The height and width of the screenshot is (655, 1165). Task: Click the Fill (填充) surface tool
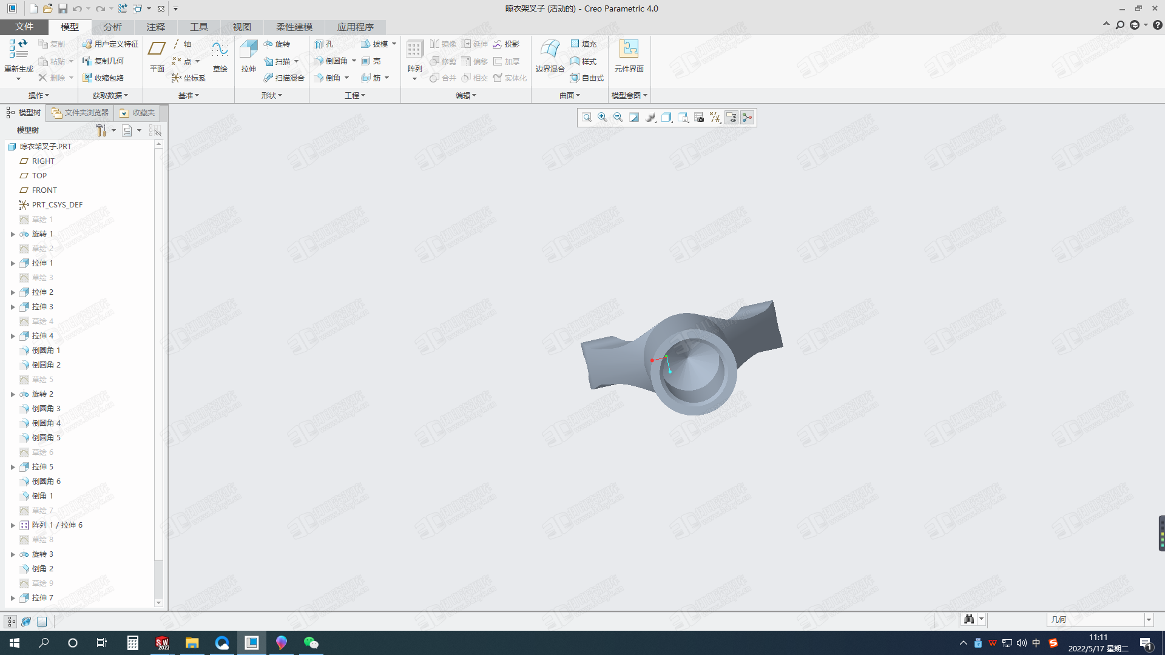click(x=584, y=44)
